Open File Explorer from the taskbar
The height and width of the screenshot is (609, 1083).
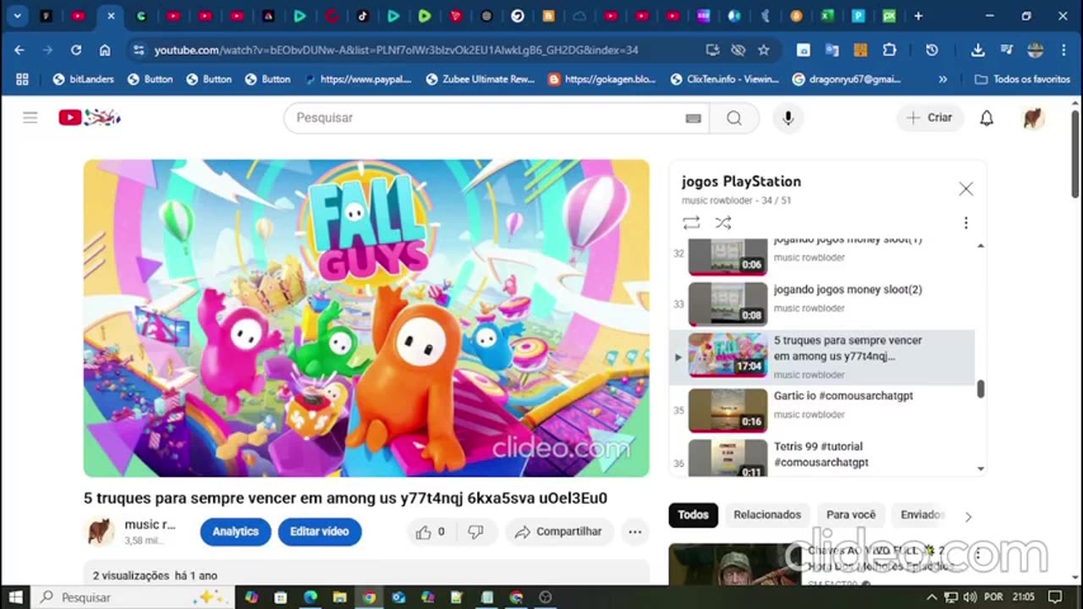[340, 597]
